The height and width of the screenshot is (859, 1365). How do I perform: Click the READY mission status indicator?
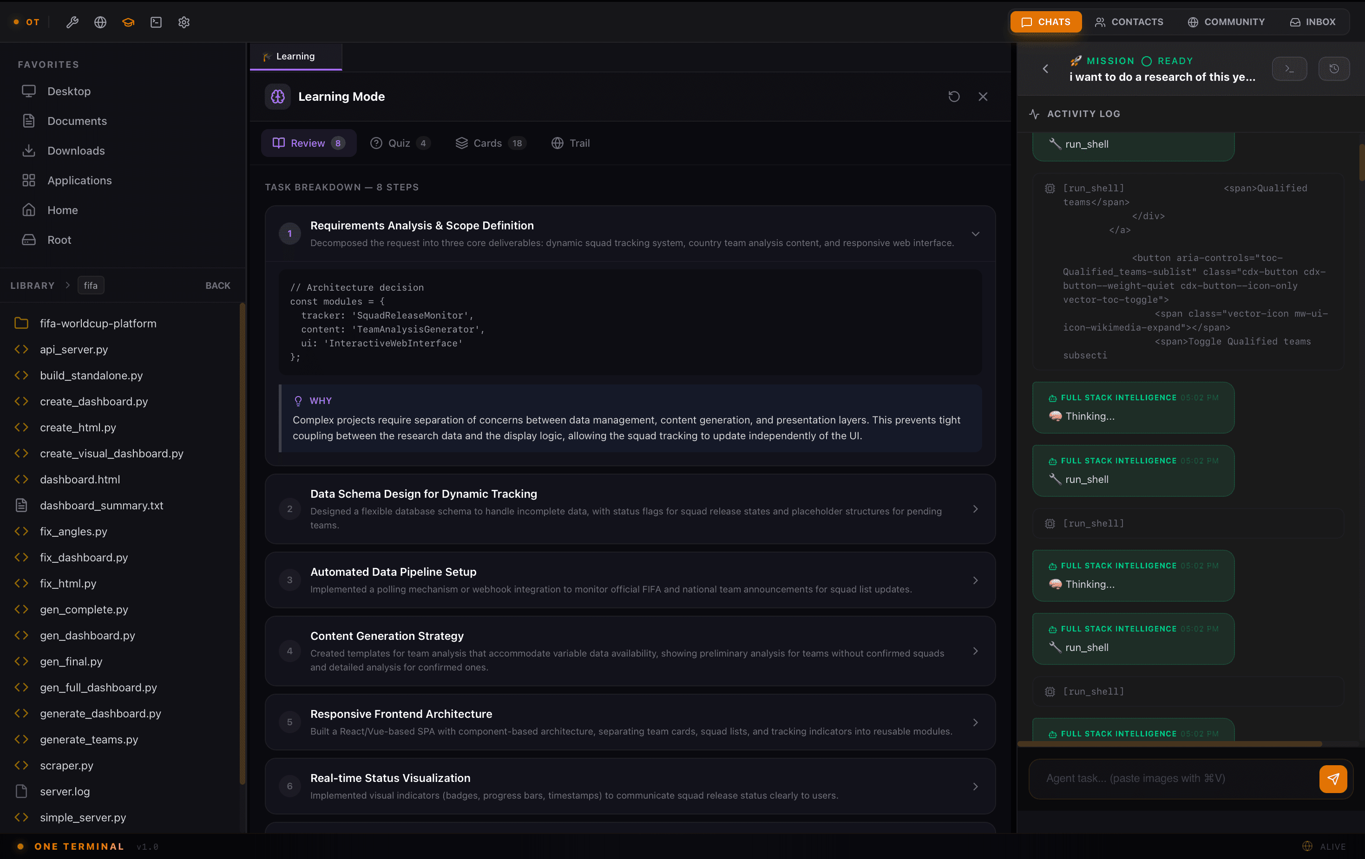pos(1168,61)
